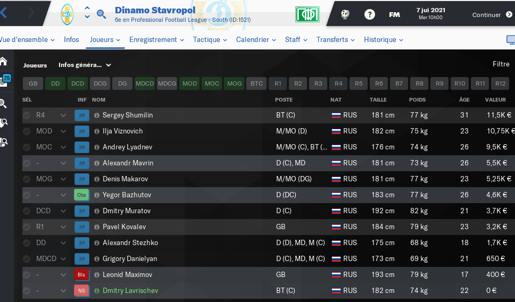The image size is (515, 302).
Task: Toggle selection check for Andrey Lyadnev
Action: (27, 147)
